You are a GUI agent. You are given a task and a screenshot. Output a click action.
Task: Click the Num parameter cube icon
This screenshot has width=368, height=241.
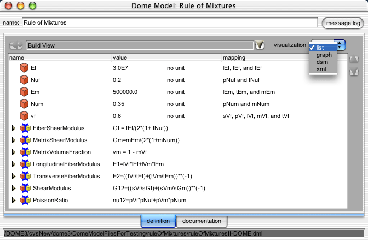coord(24,104)
